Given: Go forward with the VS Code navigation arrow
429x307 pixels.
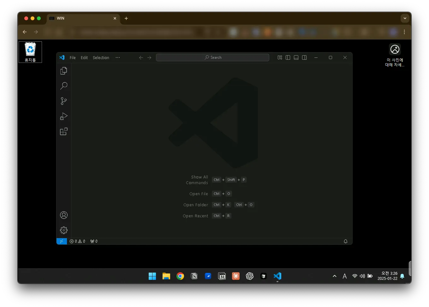Looking at the screenshot, I should [x=149, y=57].
